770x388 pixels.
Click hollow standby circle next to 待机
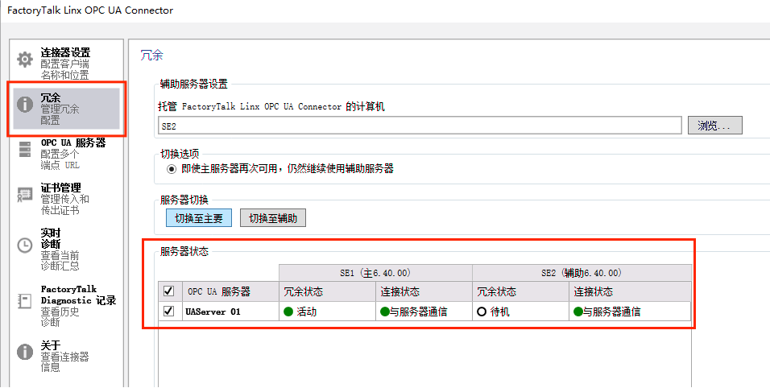pyautogui.click(x=482, y=312)
